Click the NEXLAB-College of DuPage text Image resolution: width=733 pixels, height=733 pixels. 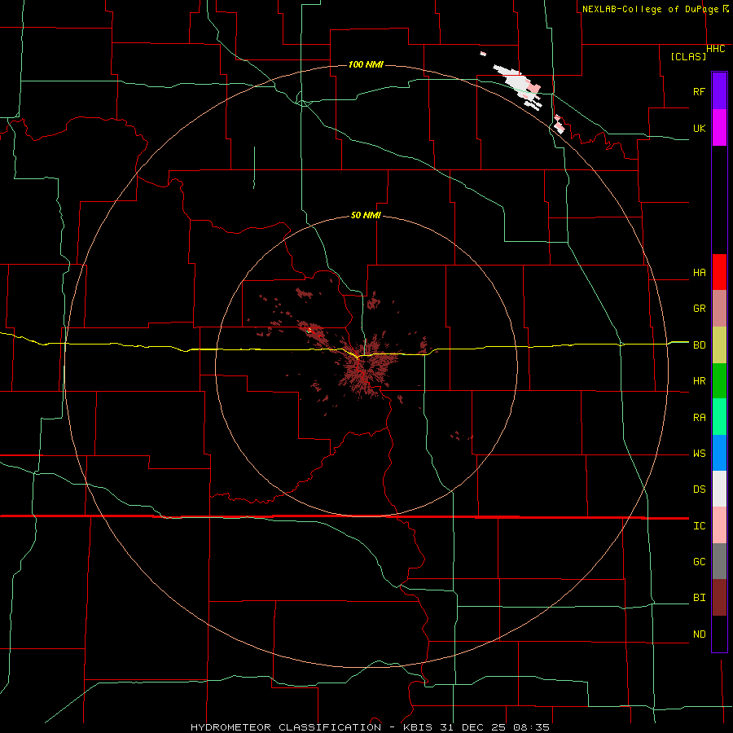coord(650,9)
